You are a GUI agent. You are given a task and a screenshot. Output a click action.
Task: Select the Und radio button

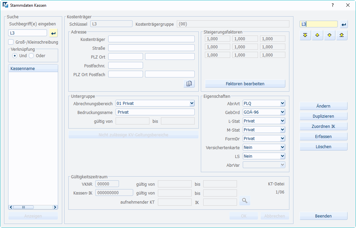tap(15, 55)
